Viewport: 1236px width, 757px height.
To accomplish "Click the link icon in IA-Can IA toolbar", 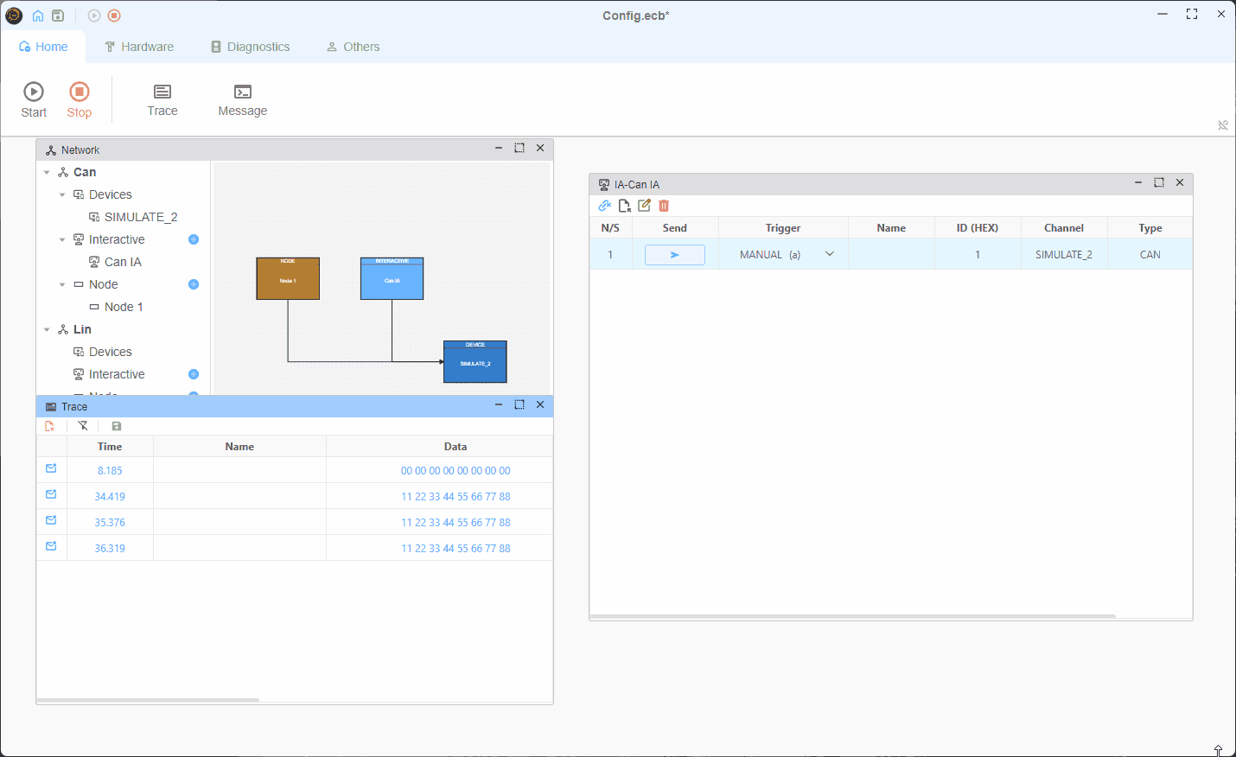I will coord(605,206).
